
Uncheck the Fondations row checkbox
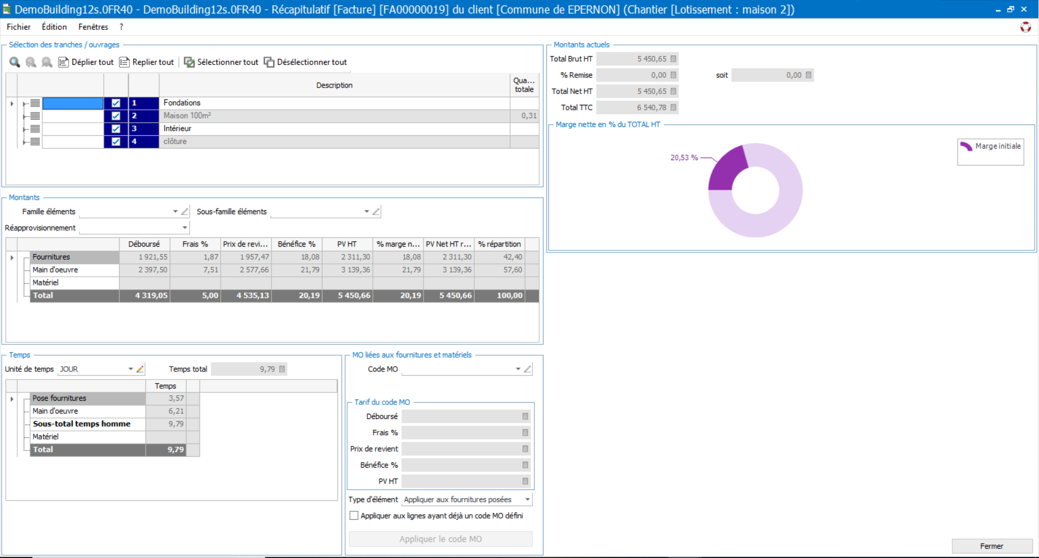coord(116,103)
